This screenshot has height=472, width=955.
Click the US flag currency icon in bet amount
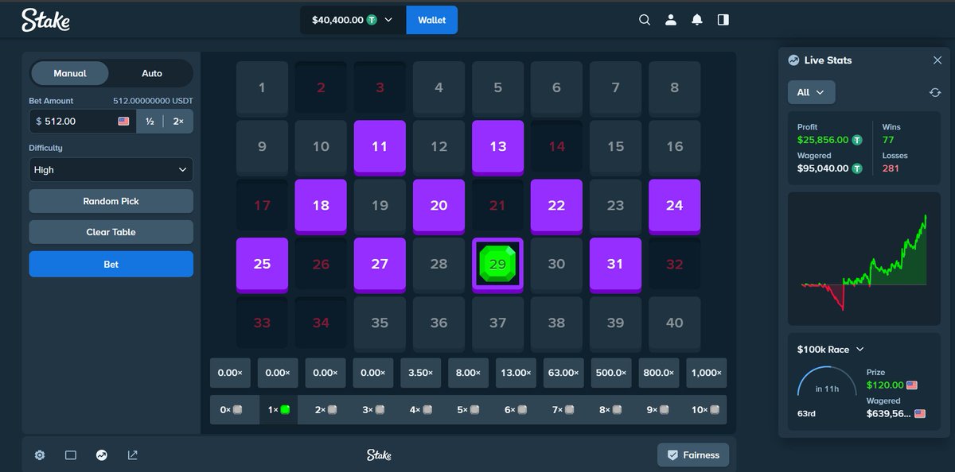(123, 122)
